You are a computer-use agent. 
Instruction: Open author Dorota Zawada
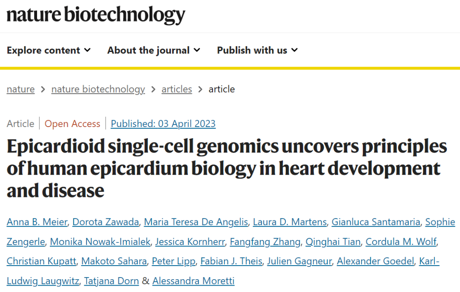[106, 222]
